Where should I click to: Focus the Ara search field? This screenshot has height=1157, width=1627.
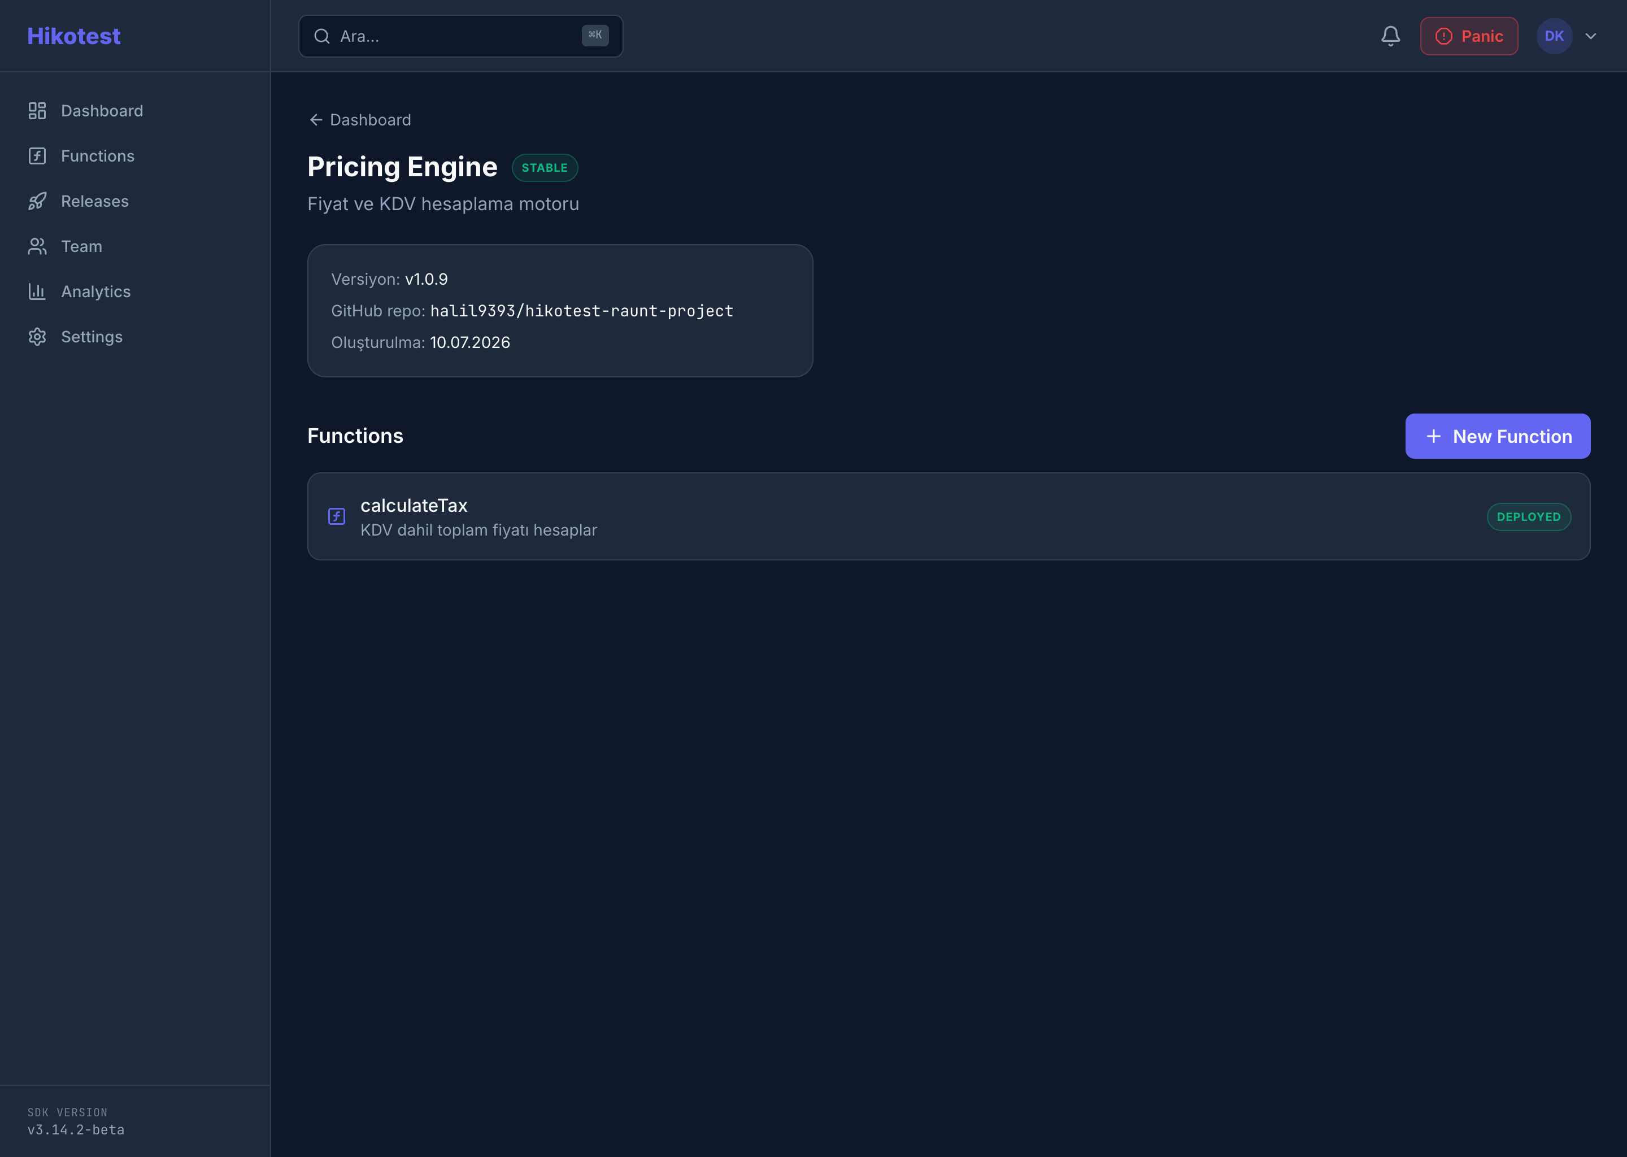[x=460, y=36]
